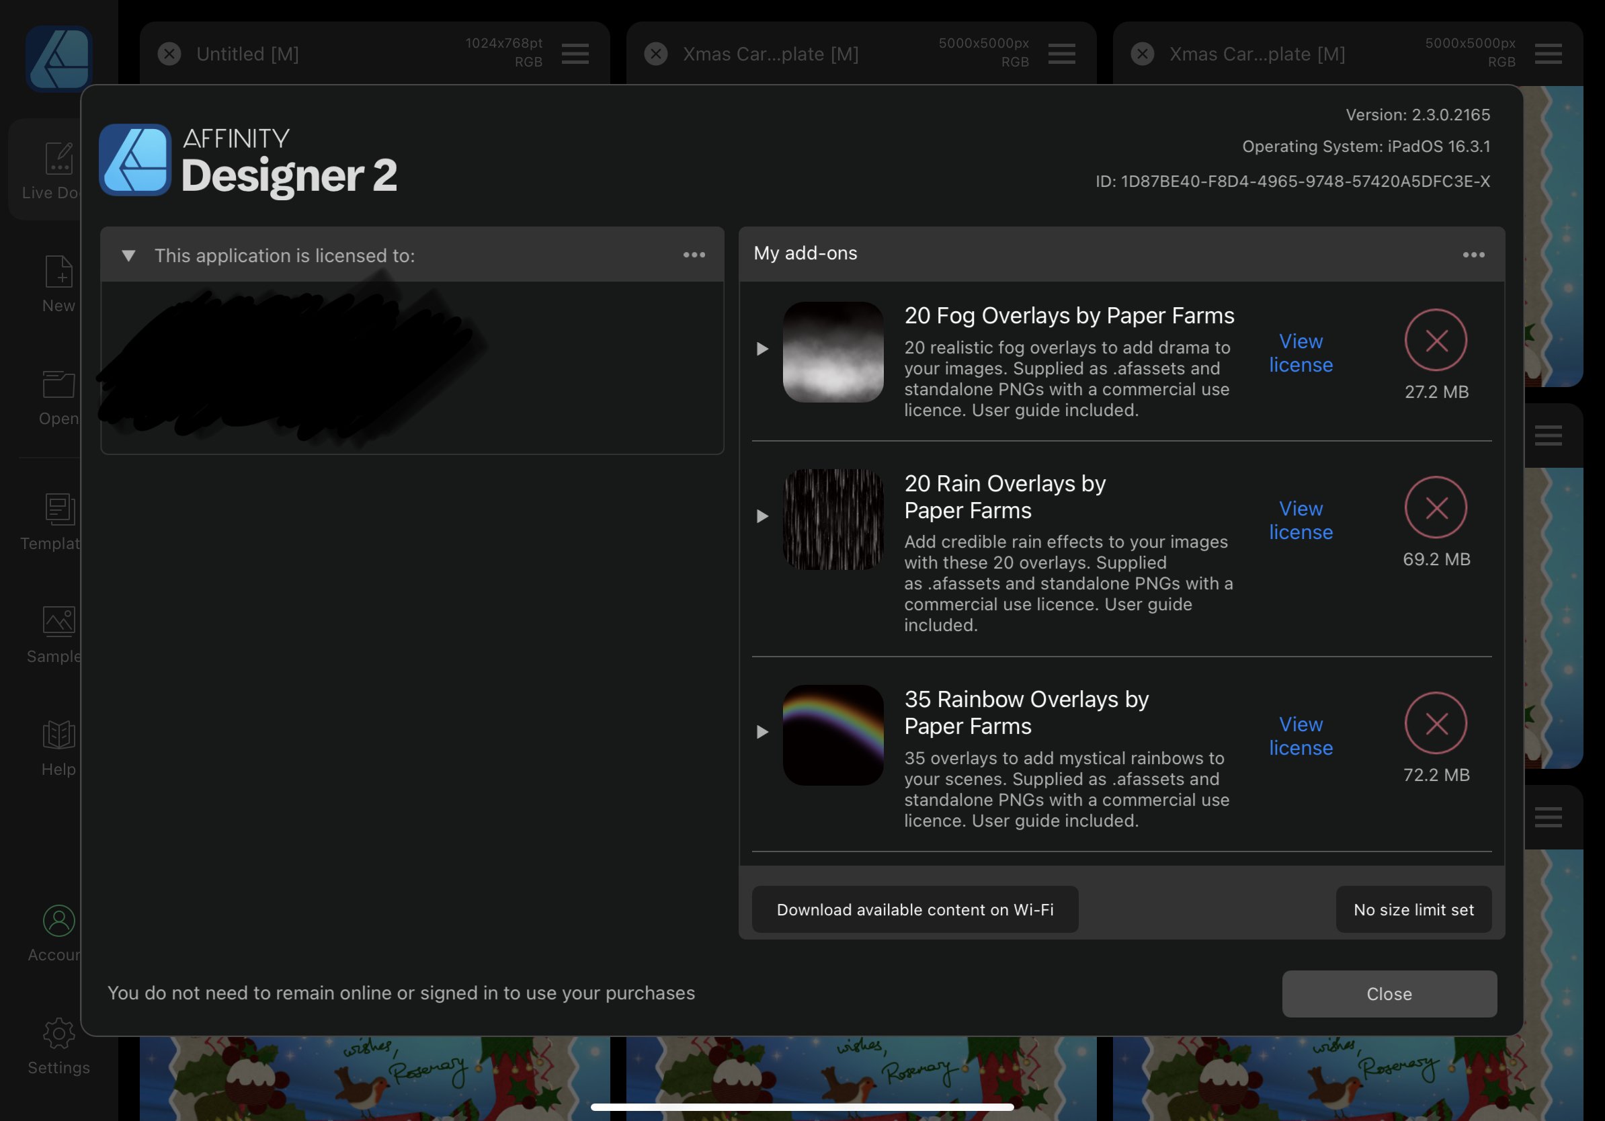The width and height of the screenshot is (1605, 1121).
Task: Click the 20 Fog Overlays by Paper Farms title
Action: (1069, 316)
